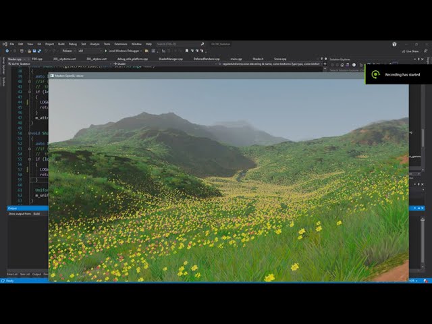Open the Help menu
Viewport: 432px width, 324px height.
point(148,44)
